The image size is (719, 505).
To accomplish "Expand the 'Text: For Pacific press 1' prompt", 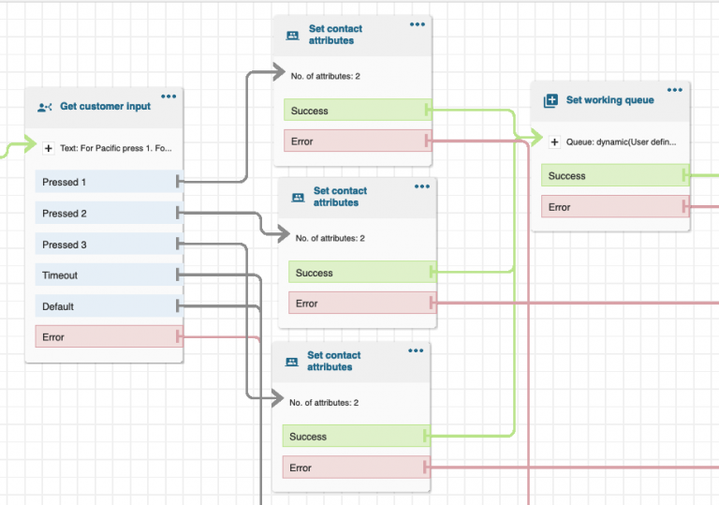I will pos(49,148).
